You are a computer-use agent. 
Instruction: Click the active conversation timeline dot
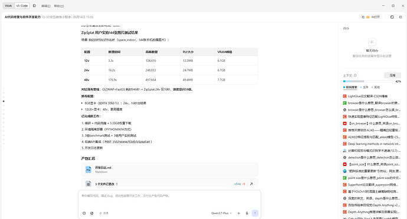[4, 101]
